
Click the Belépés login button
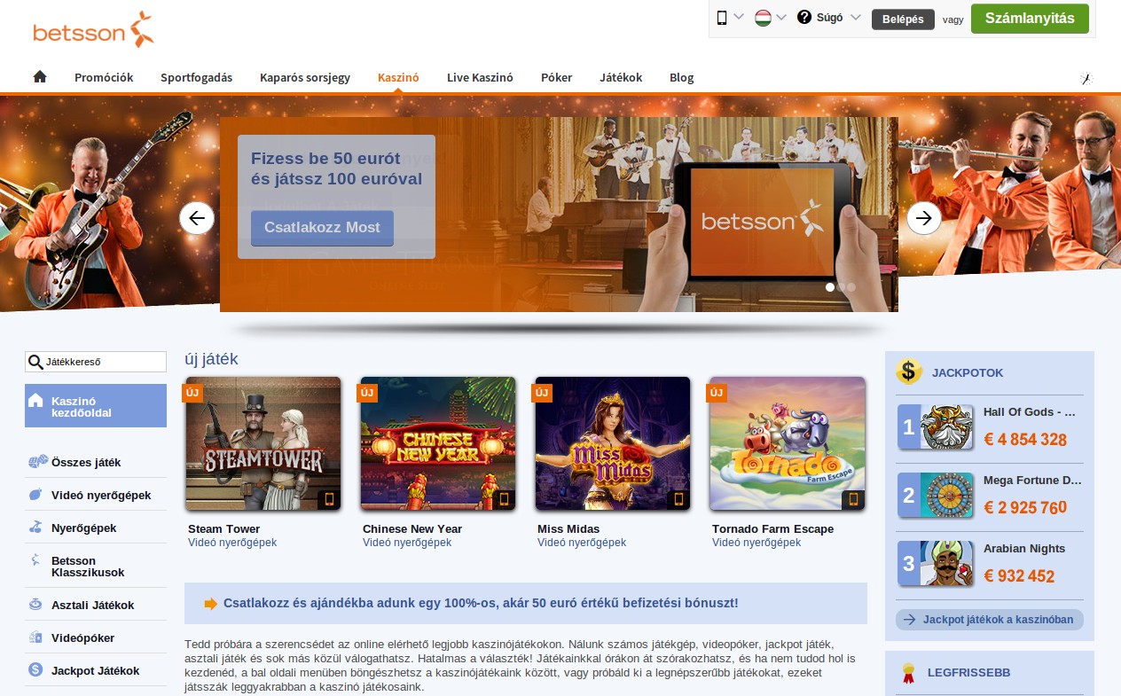[x=903, y=20]
